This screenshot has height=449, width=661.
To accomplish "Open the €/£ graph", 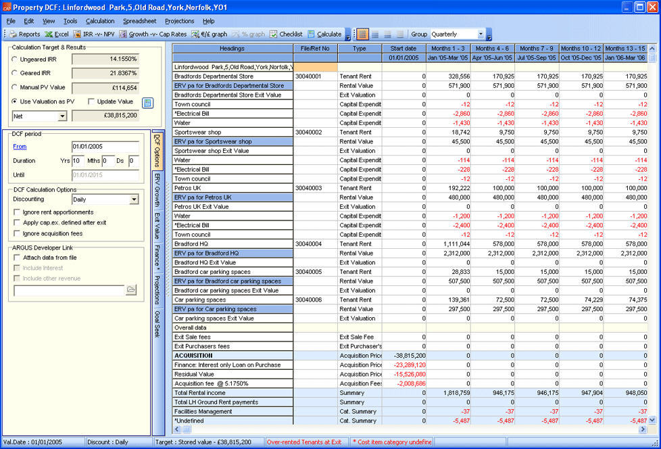I will 209,34.
